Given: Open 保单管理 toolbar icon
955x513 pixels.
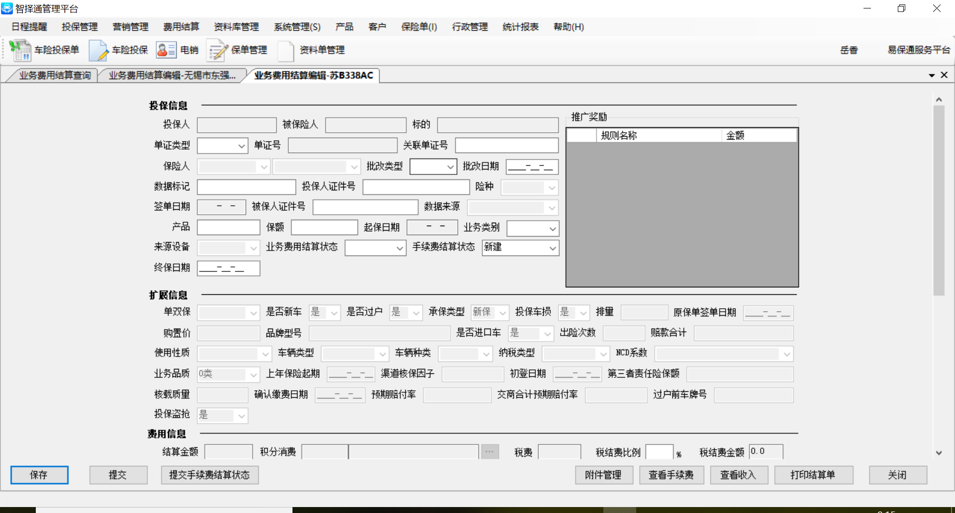Looking at the screenshot, I should tap(217, 50).
